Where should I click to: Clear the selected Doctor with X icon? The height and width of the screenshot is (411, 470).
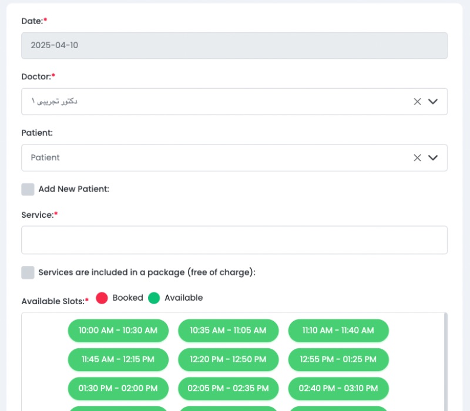(x=417, y=102)
